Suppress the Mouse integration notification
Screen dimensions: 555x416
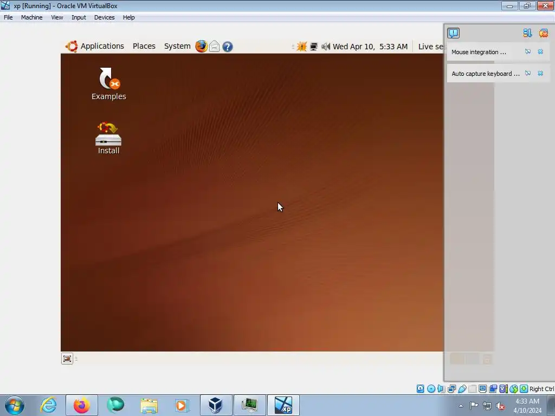pos(528,51)
